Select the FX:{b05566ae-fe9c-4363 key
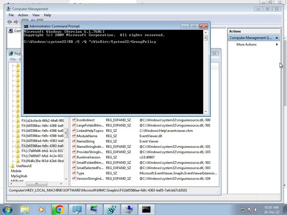287x215 pixels. pyautogui.click(x=43, y=146)
